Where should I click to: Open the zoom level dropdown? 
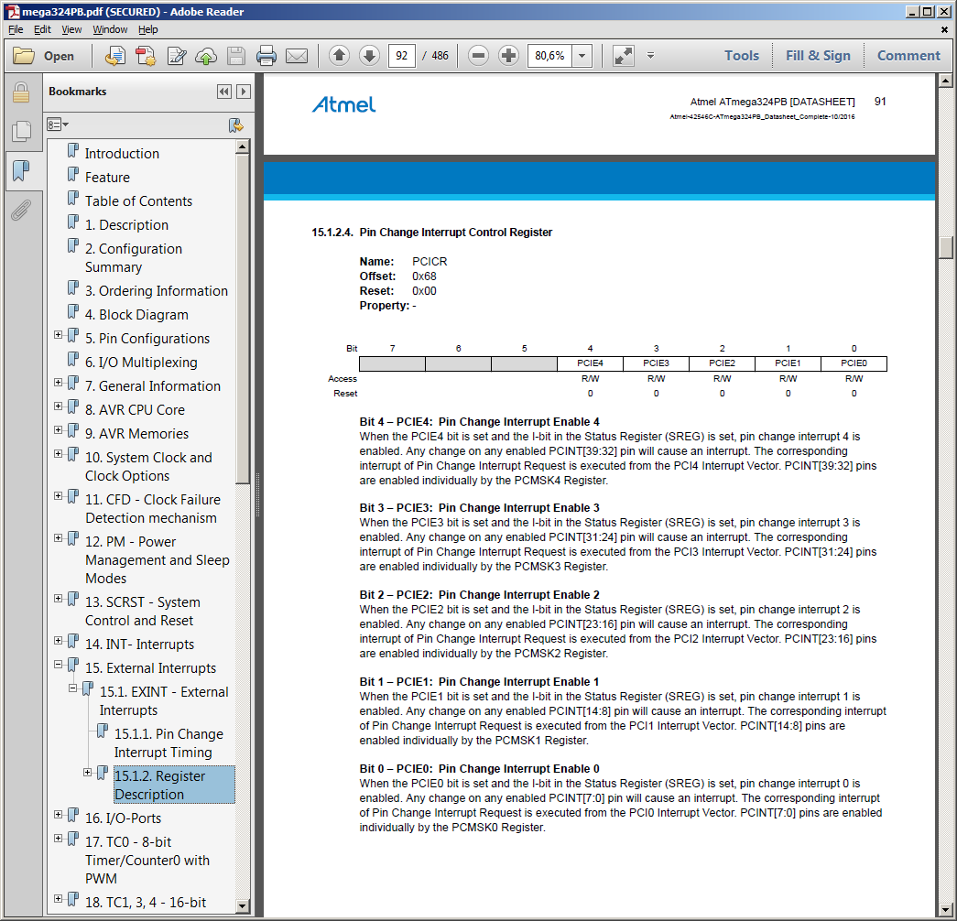[x=582, y=56]
